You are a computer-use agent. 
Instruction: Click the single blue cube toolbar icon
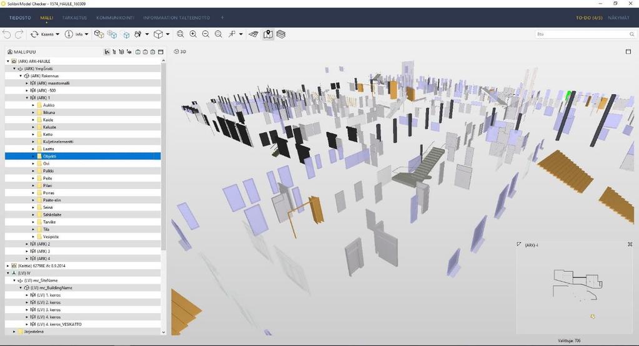(x=126, y=35)
